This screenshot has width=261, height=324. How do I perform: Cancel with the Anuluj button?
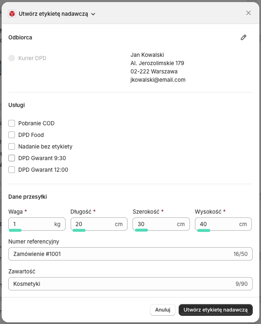click(x=163, y=310)
